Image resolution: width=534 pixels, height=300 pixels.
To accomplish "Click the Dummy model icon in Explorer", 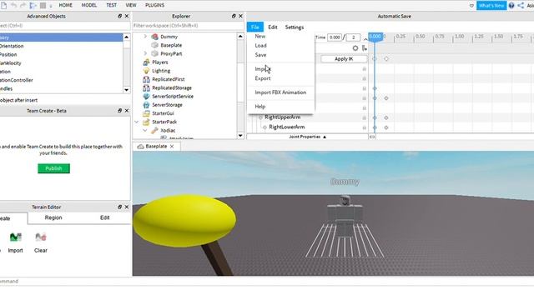I will 154,37.
